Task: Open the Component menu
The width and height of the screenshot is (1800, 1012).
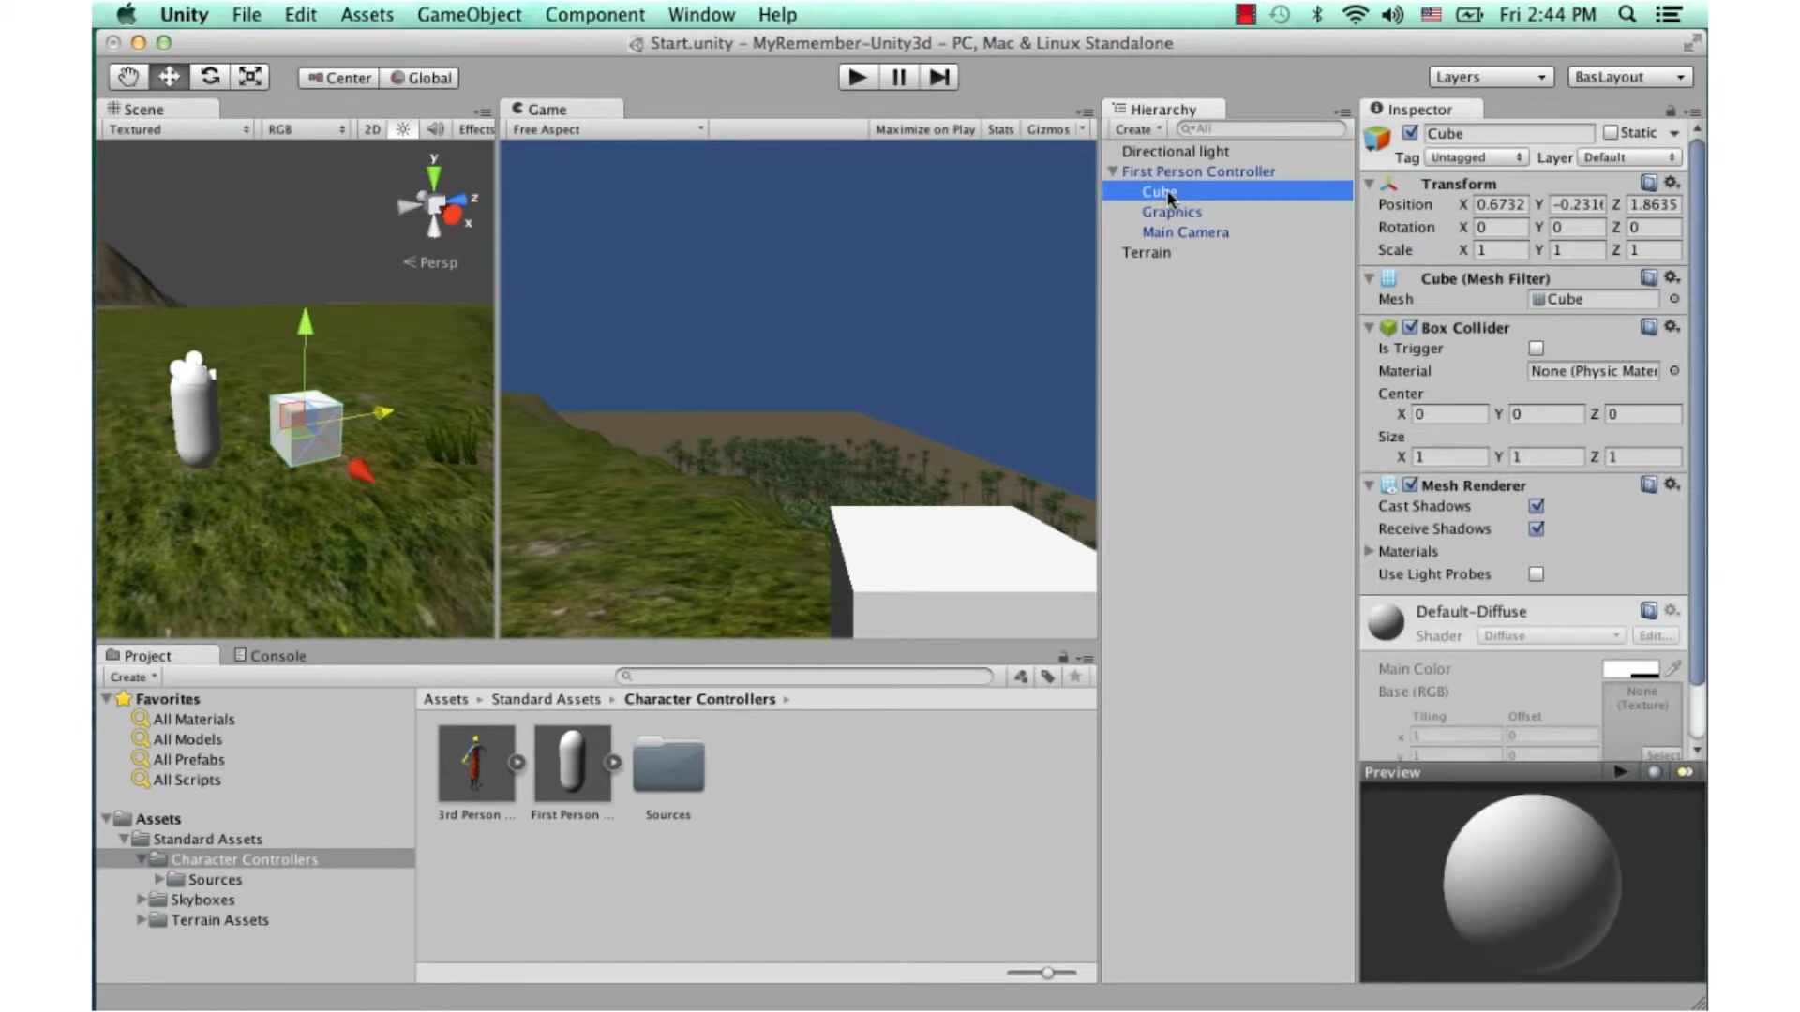Action: click(x=595, y=15)
